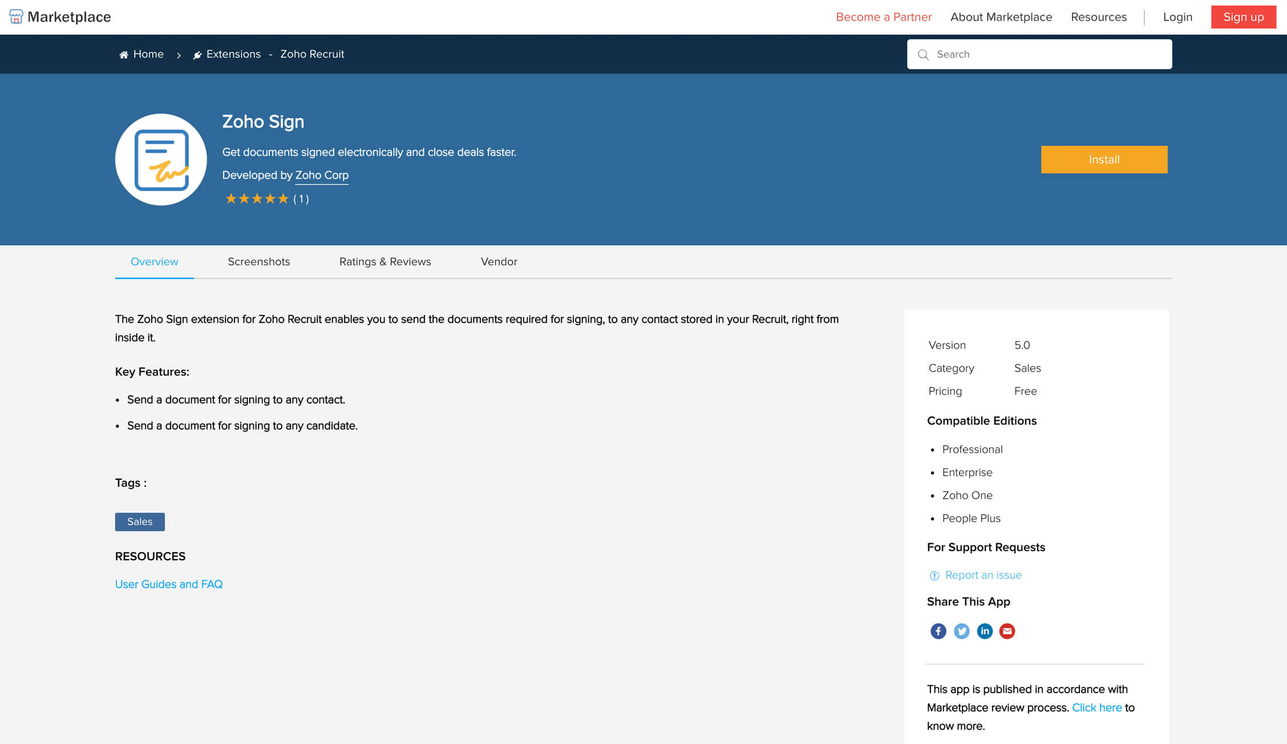
Task: Share app via Facebook icon
Action: (x=938, y=631)
